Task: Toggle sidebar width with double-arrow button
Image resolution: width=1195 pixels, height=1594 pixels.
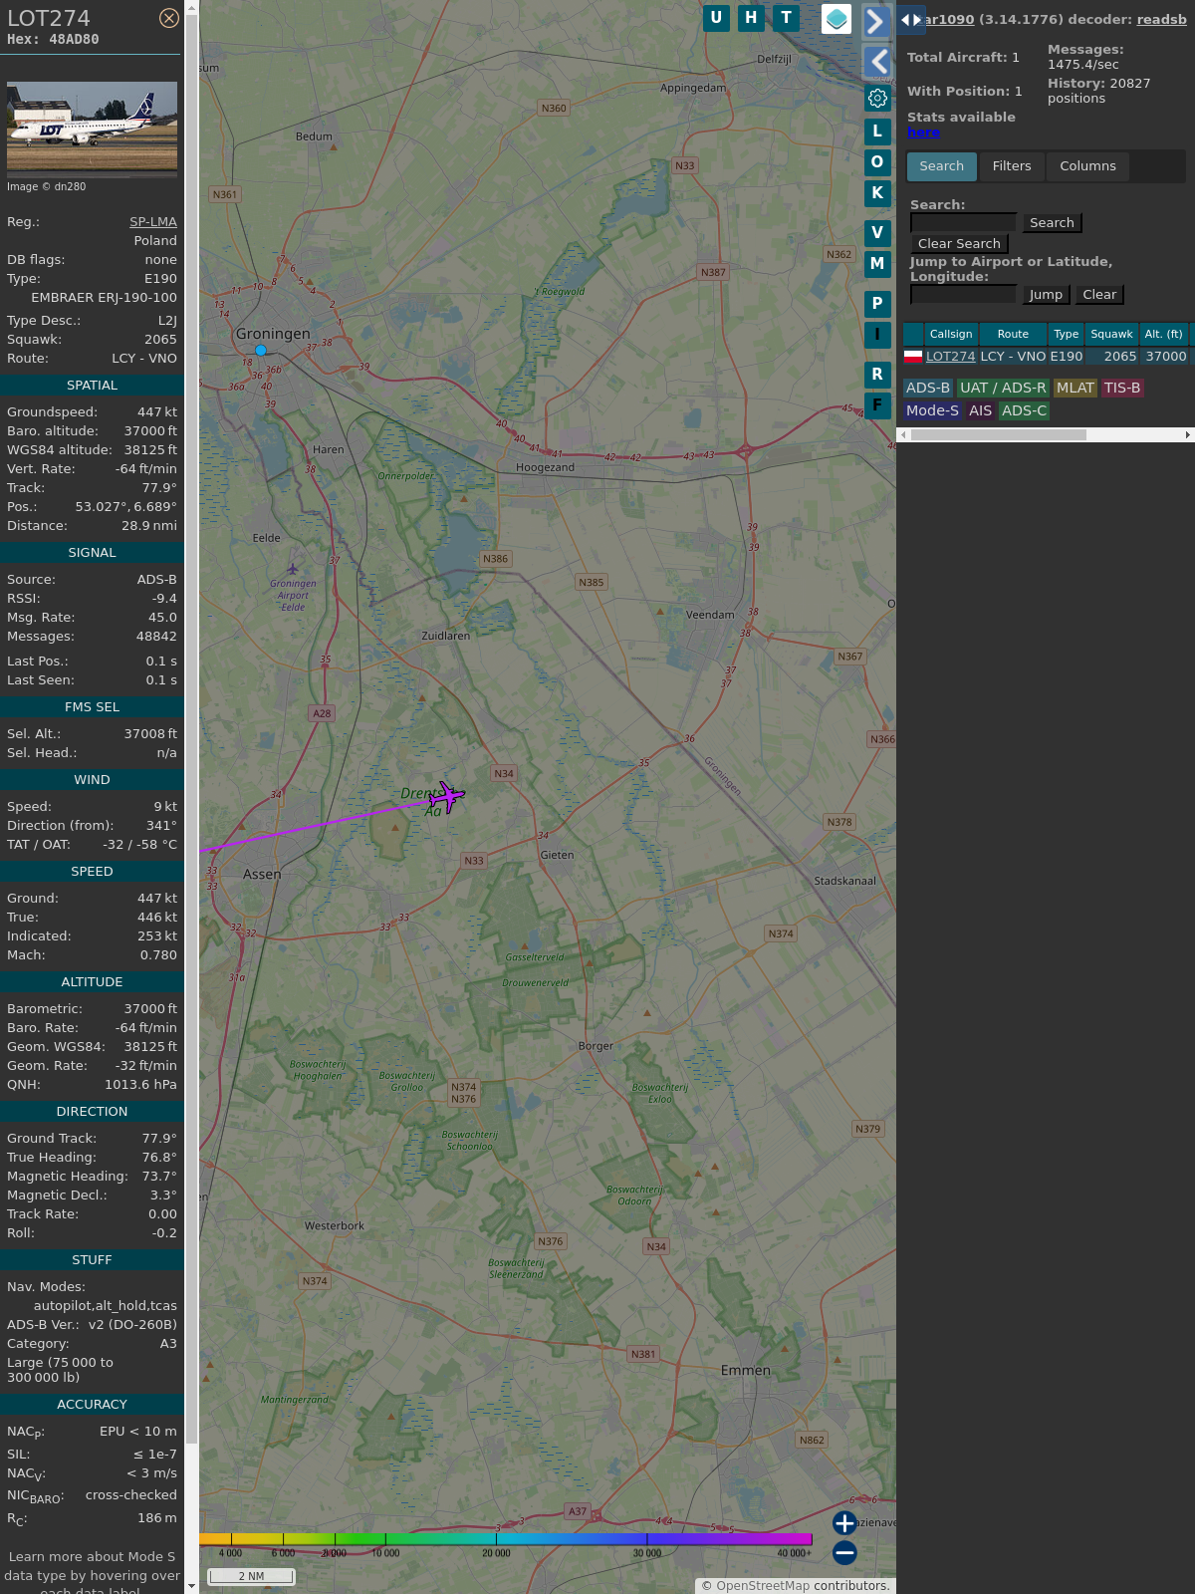Action: [x=910, y=20]
